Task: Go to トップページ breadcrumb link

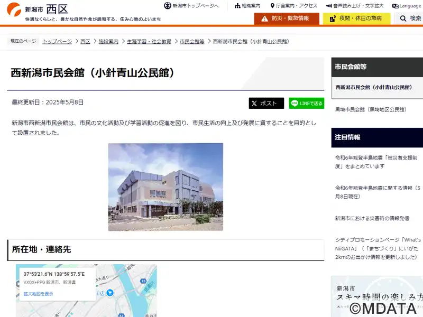Action: pyautogui.click(x=57, y=42)
